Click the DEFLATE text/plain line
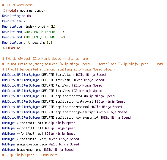The height and width of the screenshot is (160, 167). (54, 75)
